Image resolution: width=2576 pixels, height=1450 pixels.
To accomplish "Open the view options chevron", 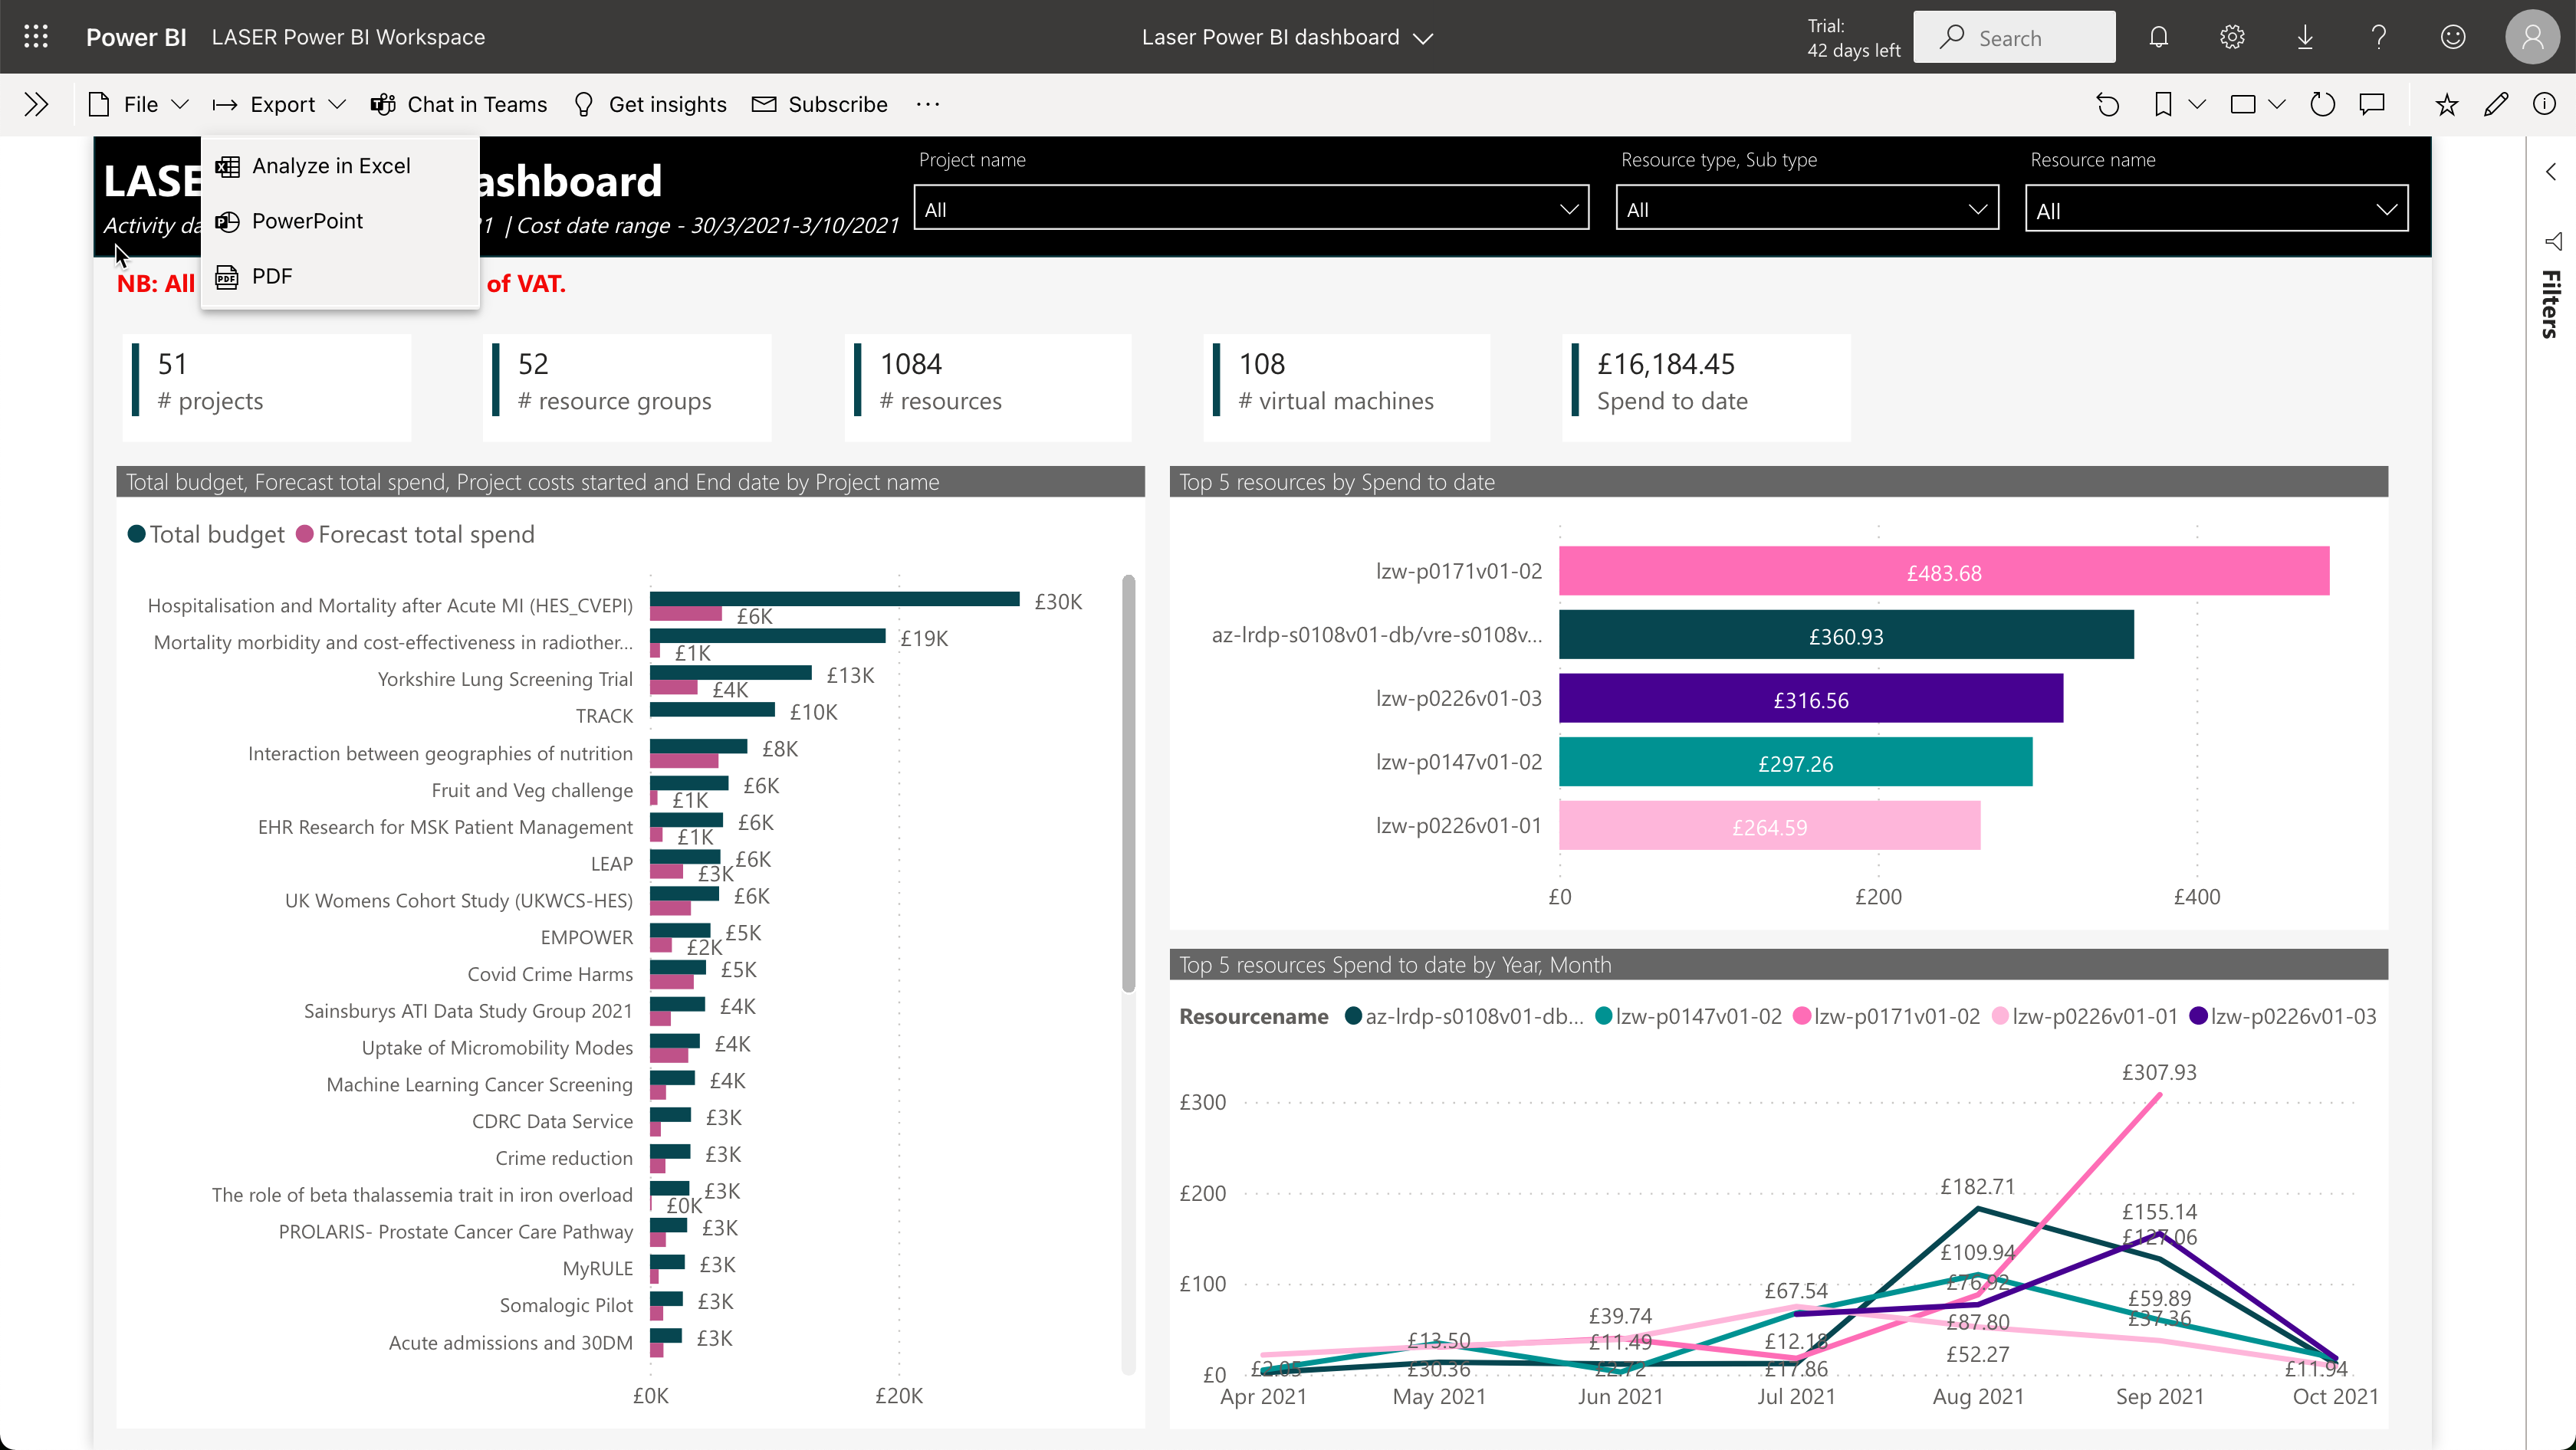I will point(2277,104).
